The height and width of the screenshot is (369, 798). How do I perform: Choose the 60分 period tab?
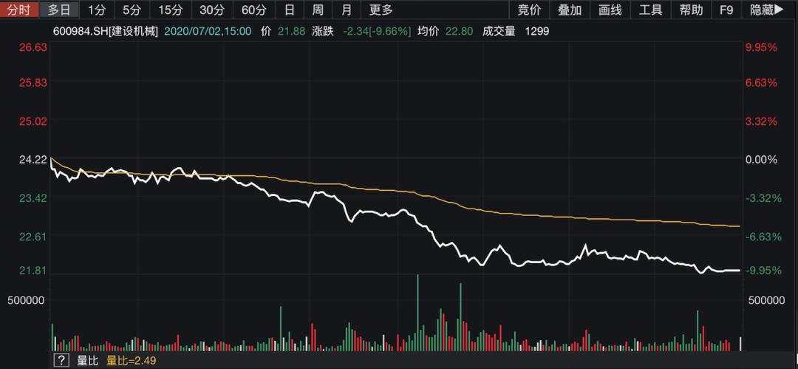click(253, 10)
